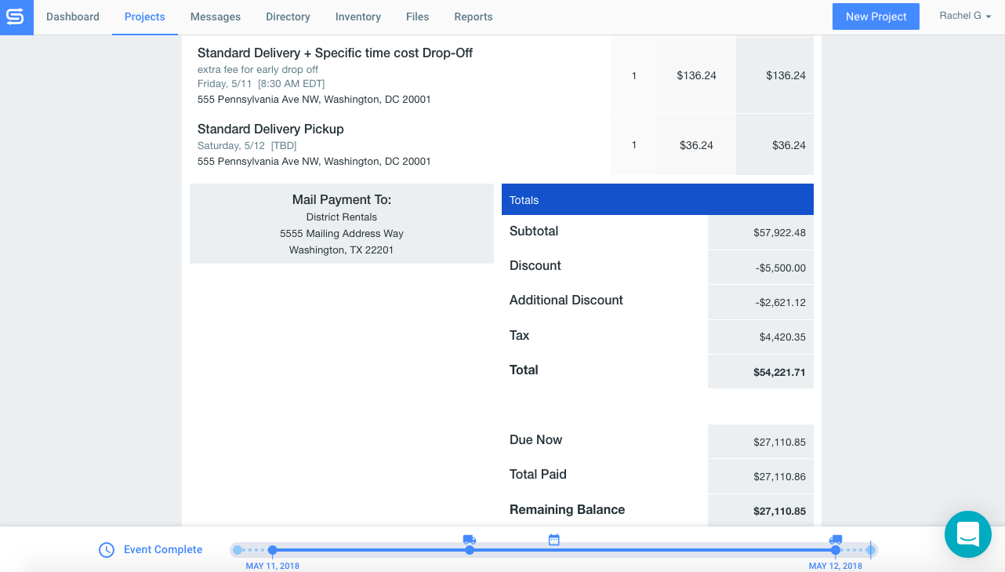
Task: Click the faded start dot of the timeline
Action: (x=238, y=550)
